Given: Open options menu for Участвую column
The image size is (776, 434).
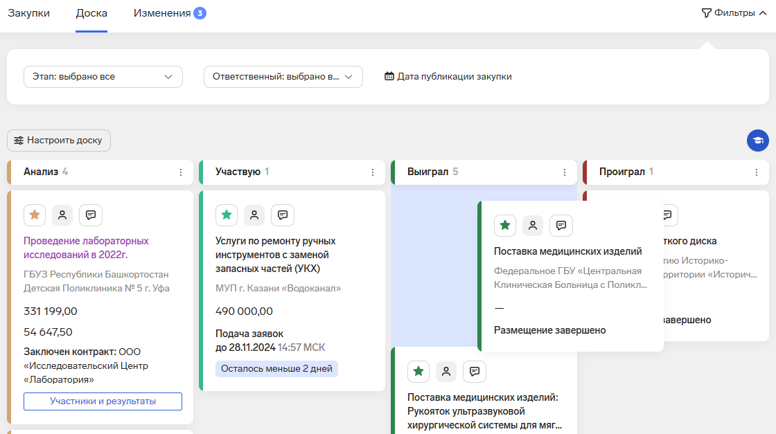Looking at the screenshot, I should 373,172.
